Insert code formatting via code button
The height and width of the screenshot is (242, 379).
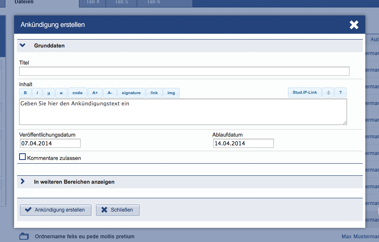(x=77, y=93)
